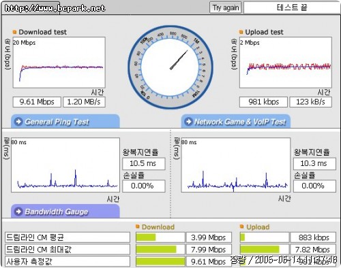
Task: Click the General Ping 0.00% loss value
Action: [144, 186]
